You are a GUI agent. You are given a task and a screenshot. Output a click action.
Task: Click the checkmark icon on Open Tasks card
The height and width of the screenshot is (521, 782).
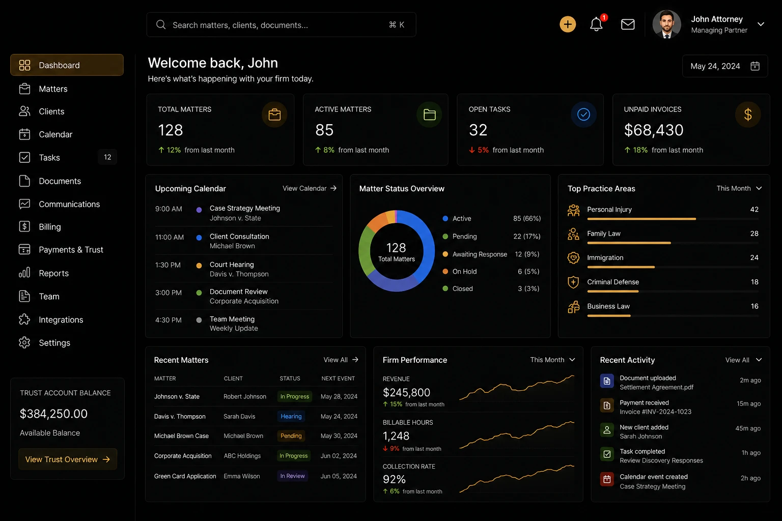pyautogui.click(x=583, y=114)
